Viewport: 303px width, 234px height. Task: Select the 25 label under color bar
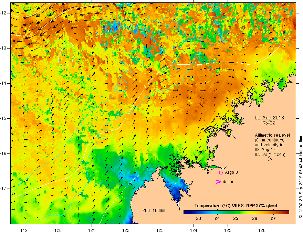click(236, 219)
